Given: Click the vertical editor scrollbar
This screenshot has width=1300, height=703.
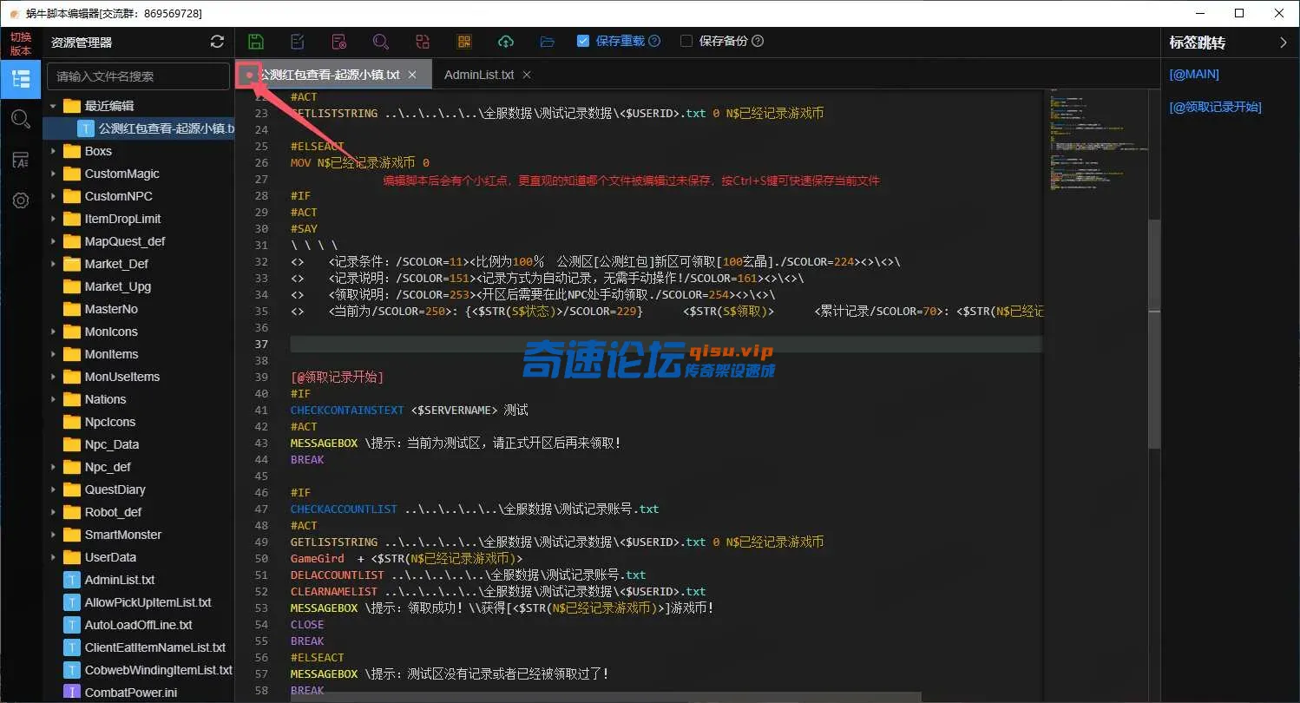Looking at the screenshot, I should pyautogui.click(x=1154, y=334).
